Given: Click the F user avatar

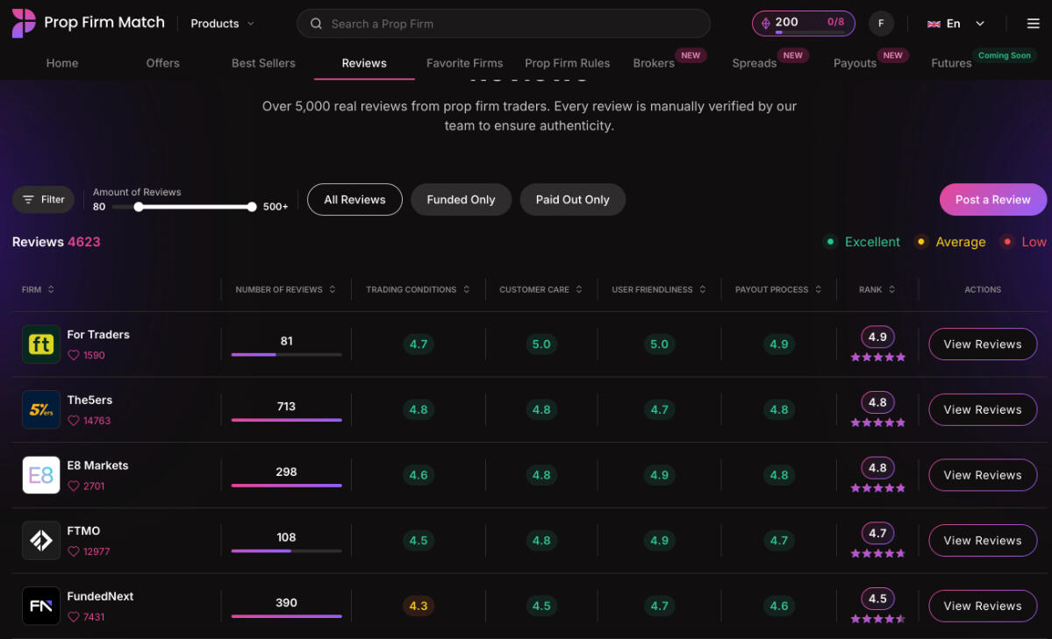Looking at the screenshot, I should pos(880,24).
